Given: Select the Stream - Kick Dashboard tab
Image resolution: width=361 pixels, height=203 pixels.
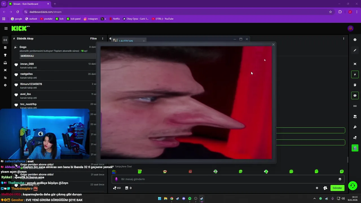Looking at the screenshot, I should click(x=29, y=4).
